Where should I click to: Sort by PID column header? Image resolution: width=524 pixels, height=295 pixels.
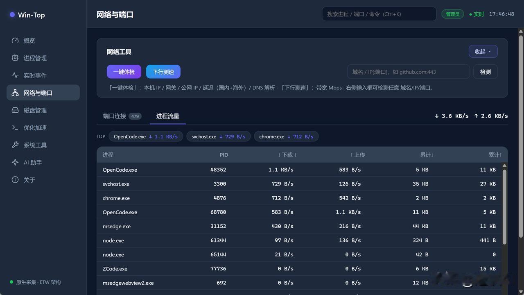224,155
